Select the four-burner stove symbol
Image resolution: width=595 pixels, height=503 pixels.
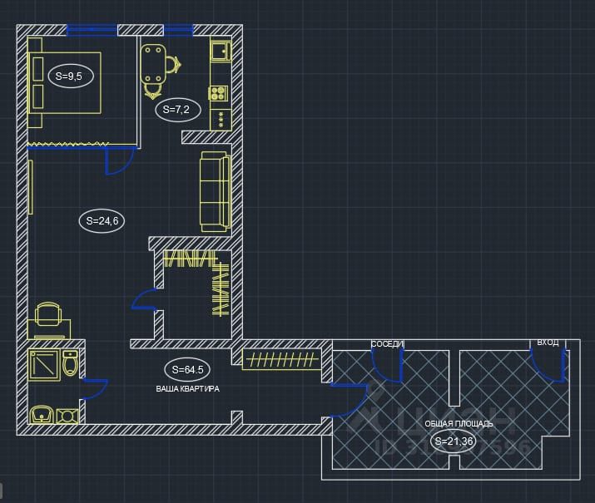(218, 93)
